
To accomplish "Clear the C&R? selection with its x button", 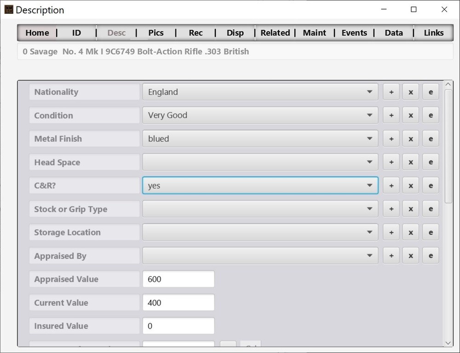I will pyautogui.click(x=410, y=185).
